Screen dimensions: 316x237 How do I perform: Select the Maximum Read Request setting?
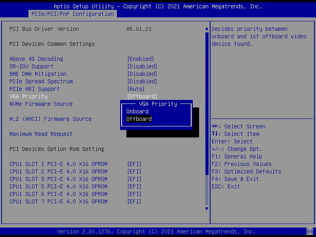pos(41,134)
